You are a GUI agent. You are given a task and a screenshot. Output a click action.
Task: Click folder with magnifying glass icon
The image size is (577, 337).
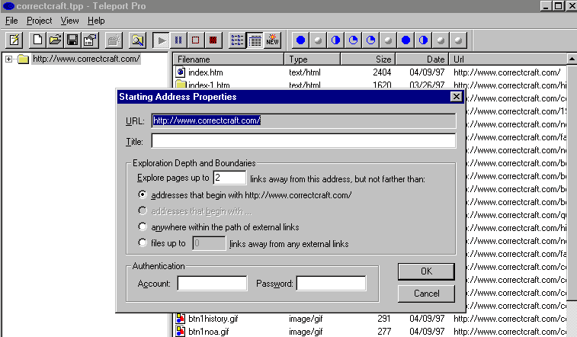(x=137, y=40)
